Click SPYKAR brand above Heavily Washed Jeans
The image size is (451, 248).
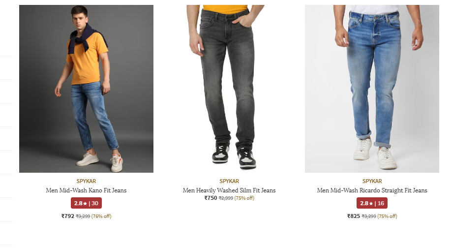coord(229,181)
